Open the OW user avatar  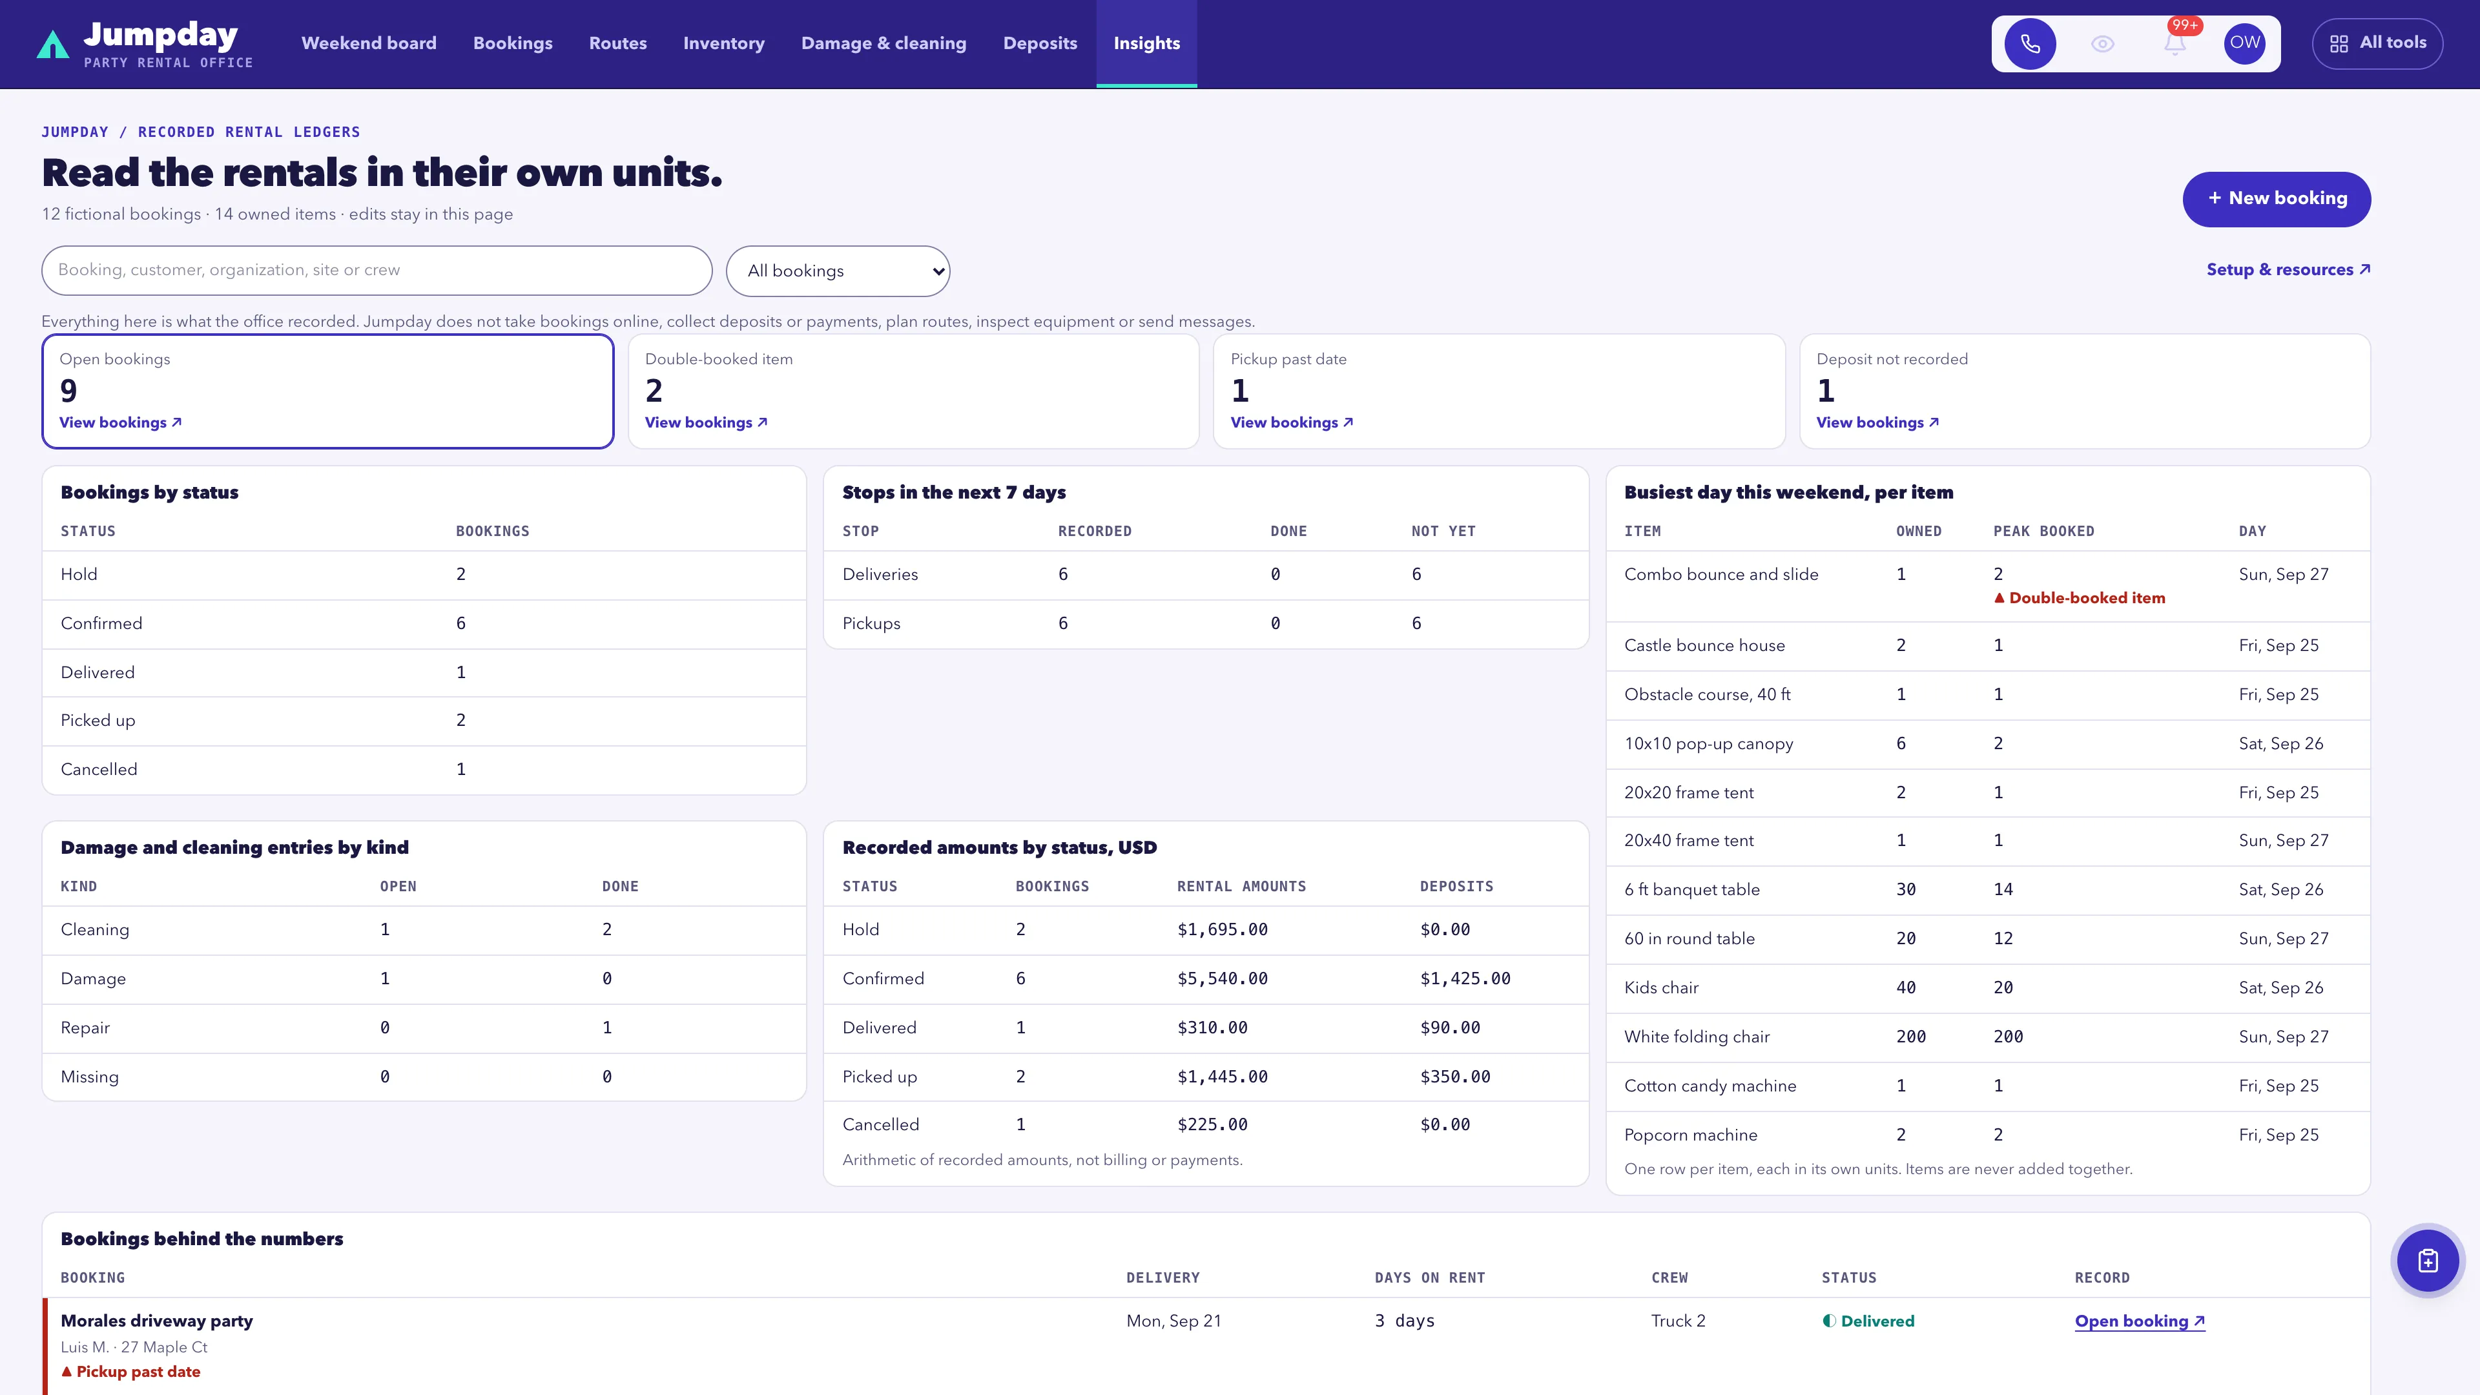(2244, 43)
